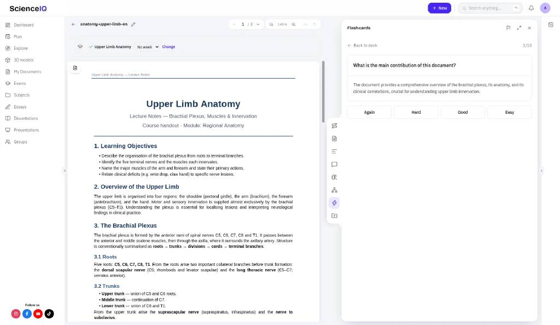Rate the flashcard Again
The height and width of the screenshot is (325, 560).
(369, 112)
